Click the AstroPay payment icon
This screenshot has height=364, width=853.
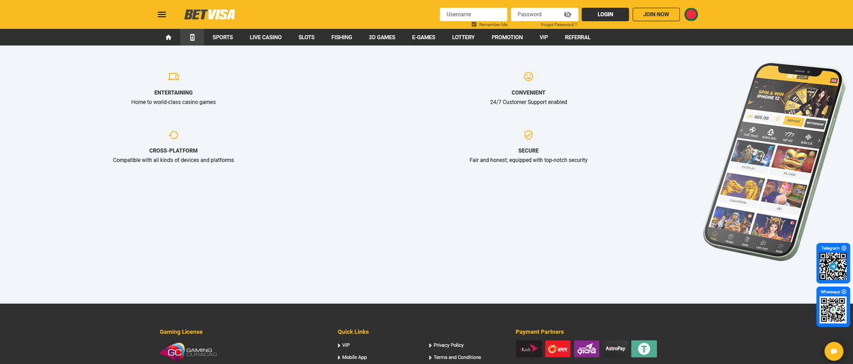(615, 348)
